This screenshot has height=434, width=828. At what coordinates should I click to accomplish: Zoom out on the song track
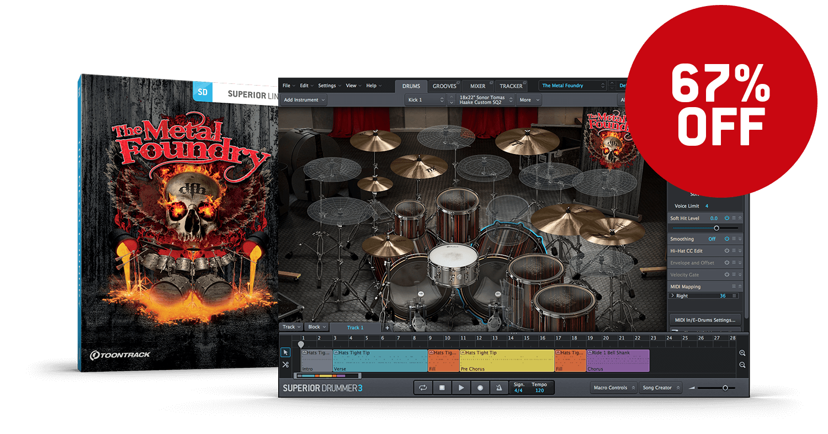(x=742, y=365)
